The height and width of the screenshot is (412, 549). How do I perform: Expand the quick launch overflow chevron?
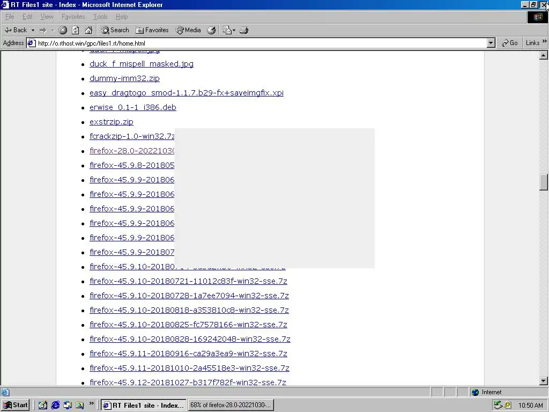(91, 403)
